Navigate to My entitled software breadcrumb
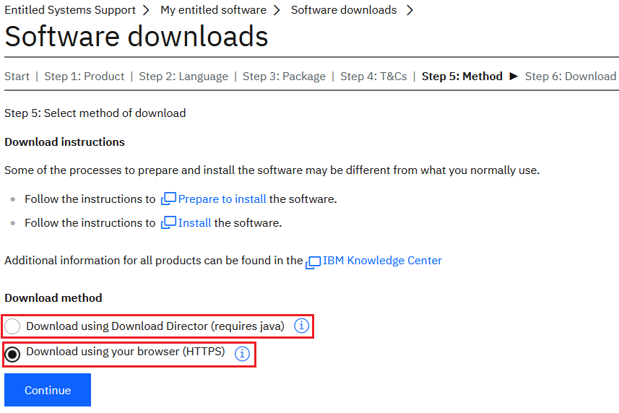 point(213,10)
